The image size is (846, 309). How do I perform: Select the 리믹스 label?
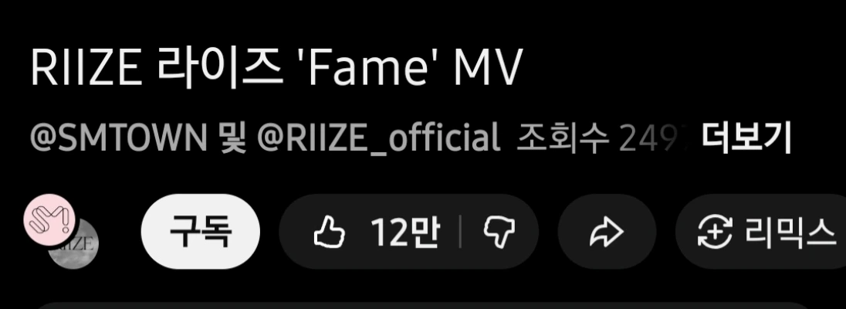click(x=790, y=233)
